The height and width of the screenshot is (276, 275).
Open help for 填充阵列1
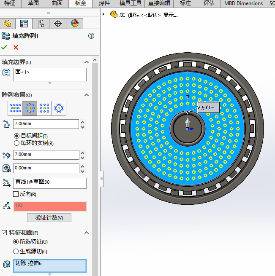(x=91, y=36)
